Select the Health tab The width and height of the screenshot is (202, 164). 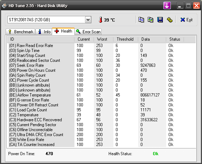[63, 31]
